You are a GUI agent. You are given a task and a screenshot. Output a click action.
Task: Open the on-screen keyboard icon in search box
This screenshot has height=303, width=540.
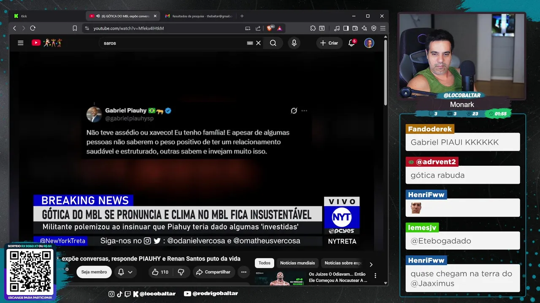pos(250,43)
